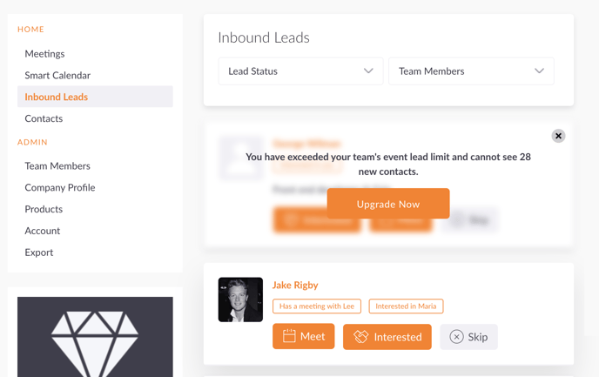Dismiss the lead limit warning with X

coord(558,136)
